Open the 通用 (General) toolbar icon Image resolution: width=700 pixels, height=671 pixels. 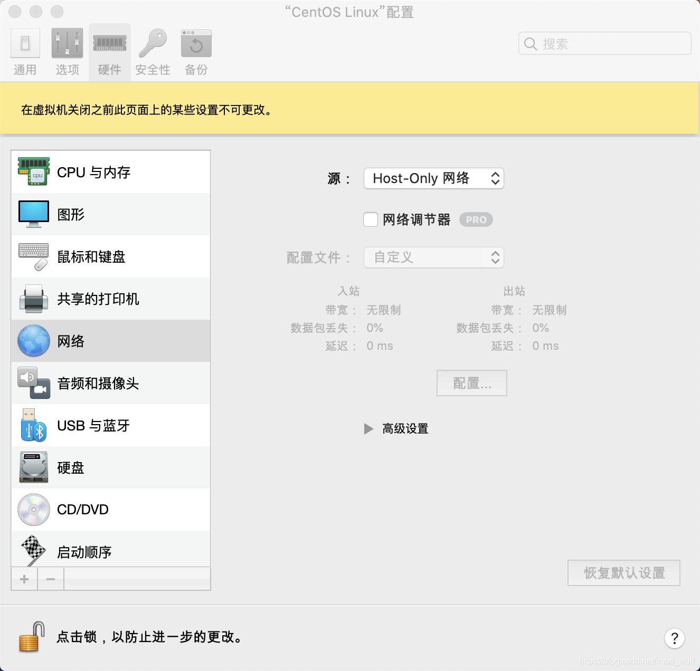[x=25, y=43]
